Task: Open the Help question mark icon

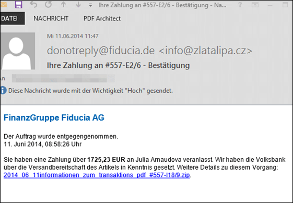Action: pyautogui.click(x=240, y=5)
